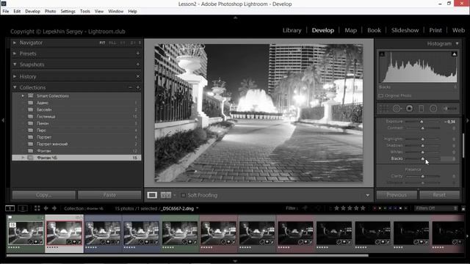Switch to Slideshow module

[x=405, y=30]
